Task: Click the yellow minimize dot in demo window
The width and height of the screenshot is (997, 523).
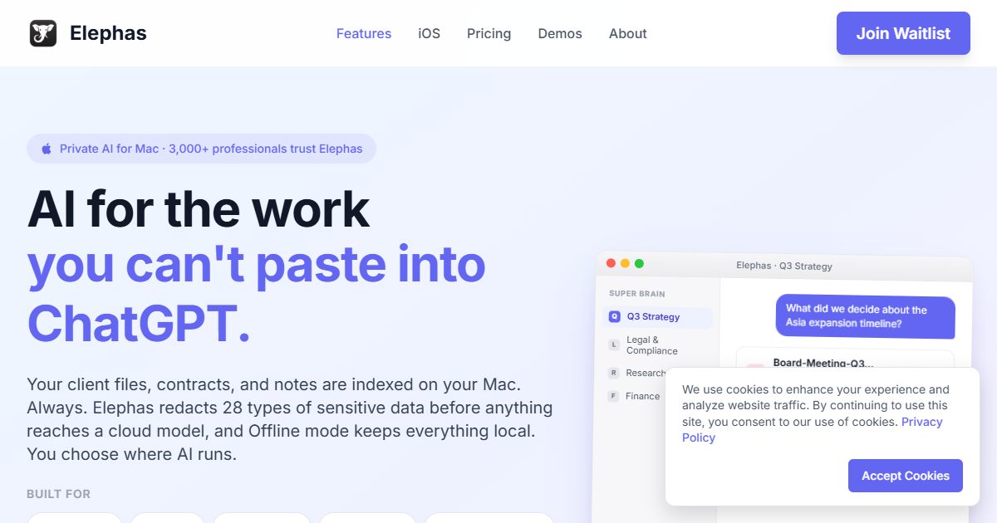Action: pyautogui.click(x=626, y=263)
